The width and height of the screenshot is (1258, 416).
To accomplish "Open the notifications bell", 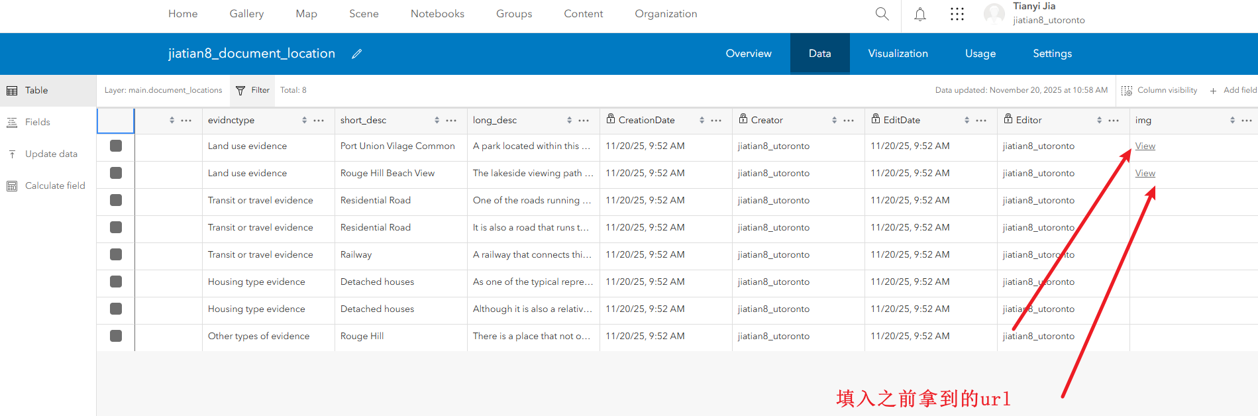I will tap(920, 15).
